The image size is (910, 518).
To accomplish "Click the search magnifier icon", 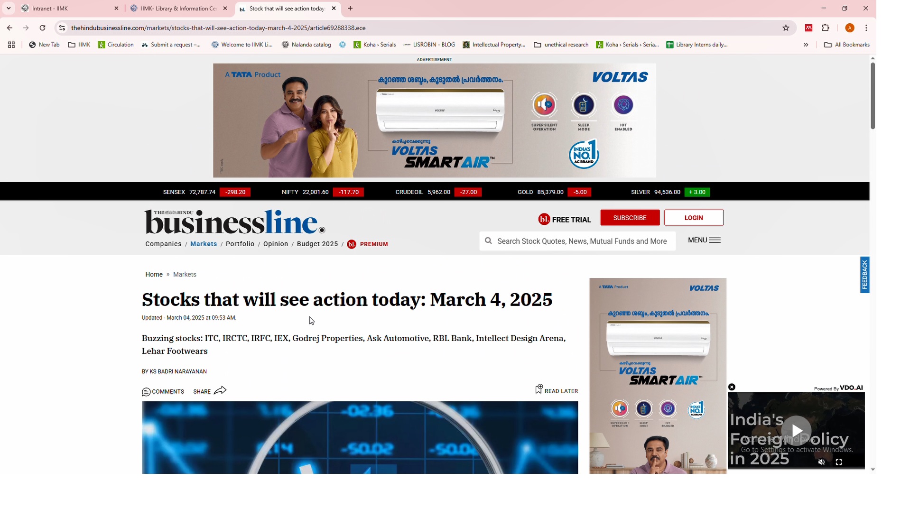I will click(488, 241).
